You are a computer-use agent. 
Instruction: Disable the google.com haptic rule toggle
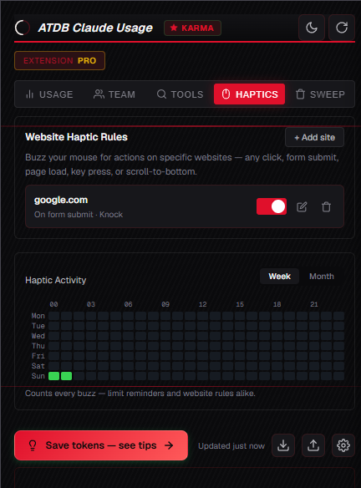click(272, 206)
